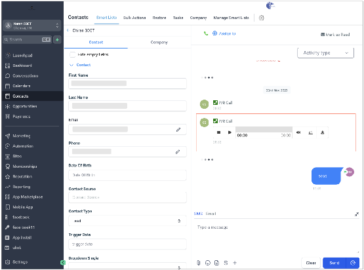Collapse the sidebar using green arrow toggle
Viewport: 364px width, 270px height.
pos(63,262)
